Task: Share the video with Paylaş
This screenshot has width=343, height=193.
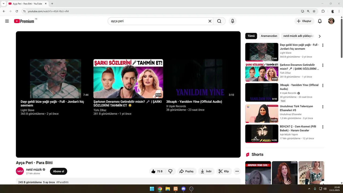Action: click(187, 171)
